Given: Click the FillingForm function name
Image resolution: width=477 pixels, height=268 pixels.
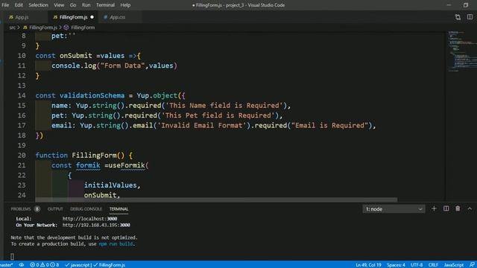Looking at the screenshot, I should [x=94, y=156].
